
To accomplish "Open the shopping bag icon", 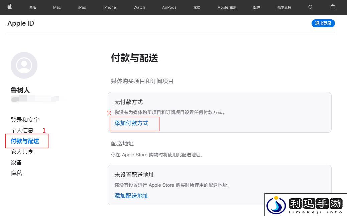I will (333, 7).
